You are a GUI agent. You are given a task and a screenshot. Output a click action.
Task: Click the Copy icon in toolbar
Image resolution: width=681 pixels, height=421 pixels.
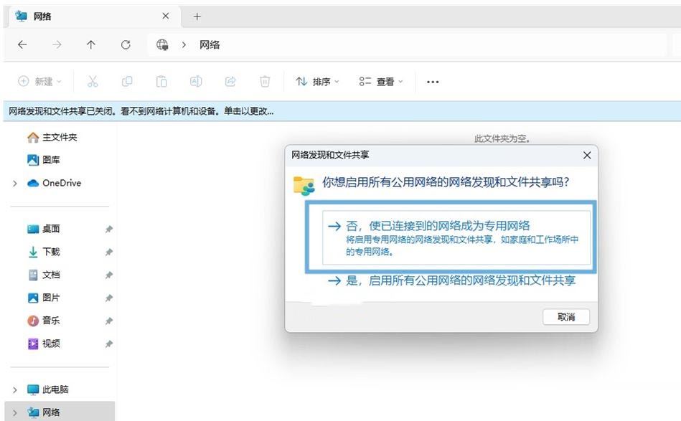pyautogui.click(x=127, y=82)
